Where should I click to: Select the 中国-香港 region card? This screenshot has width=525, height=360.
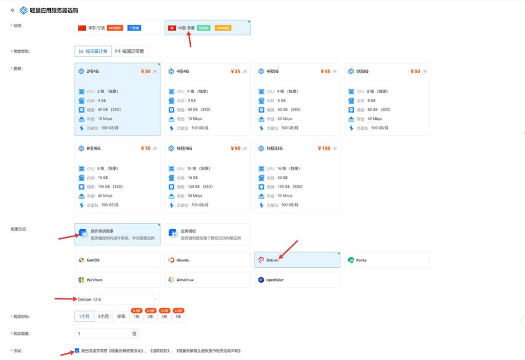pyautogui.click(x=207, y=28)
